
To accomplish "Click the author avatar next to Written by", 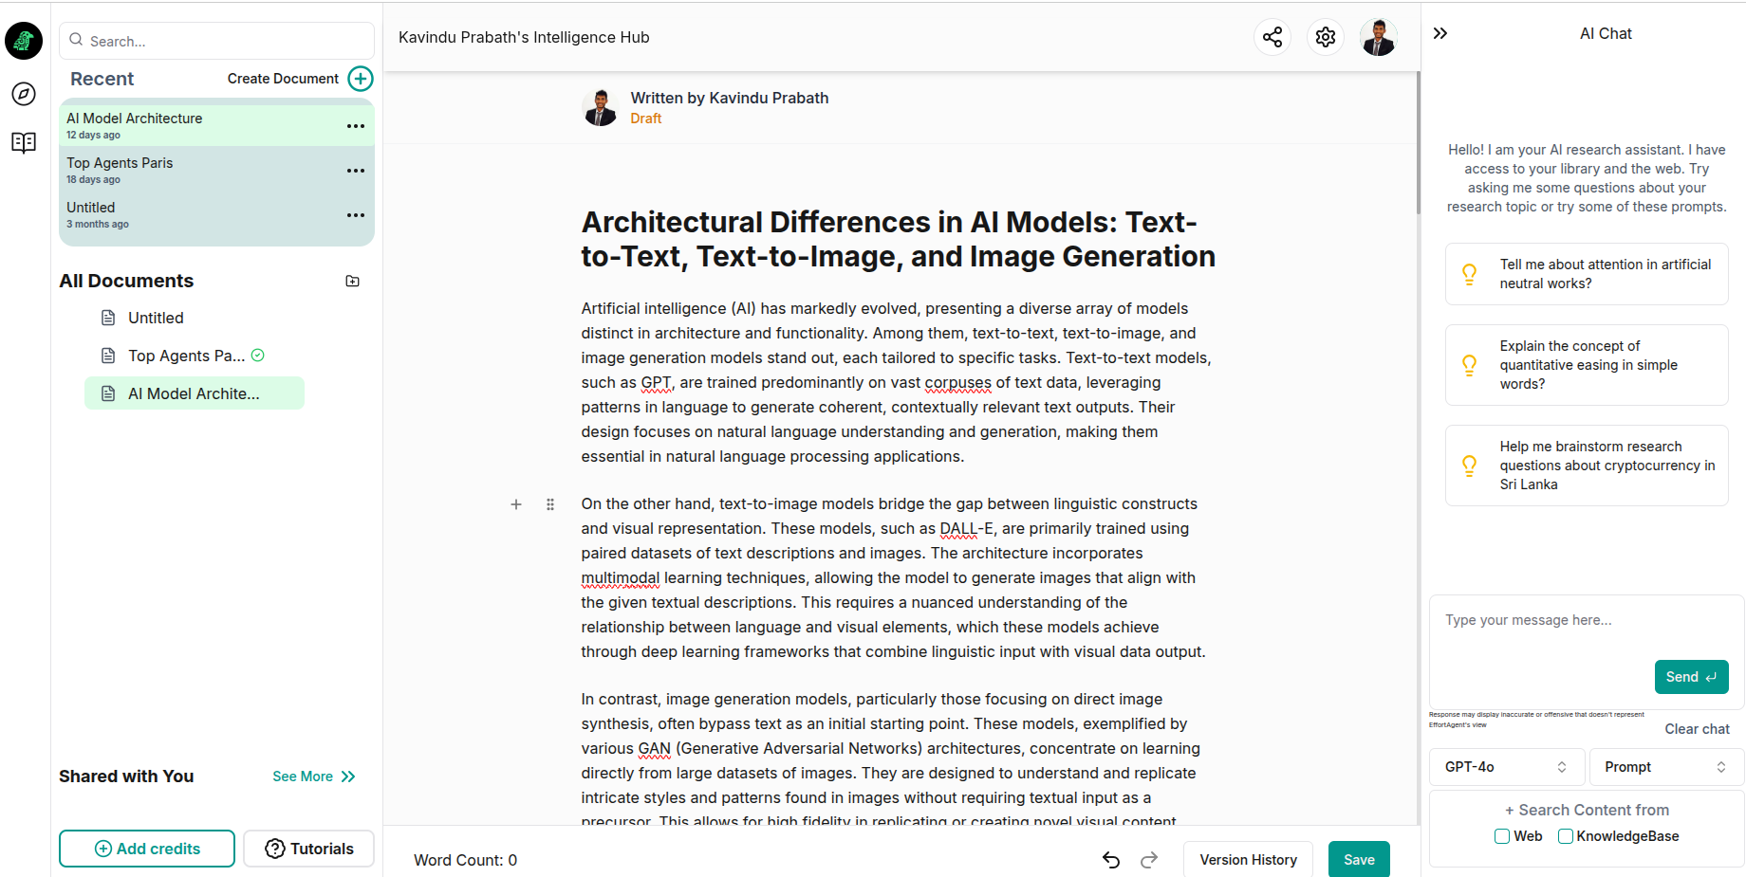I will [600, 107].
